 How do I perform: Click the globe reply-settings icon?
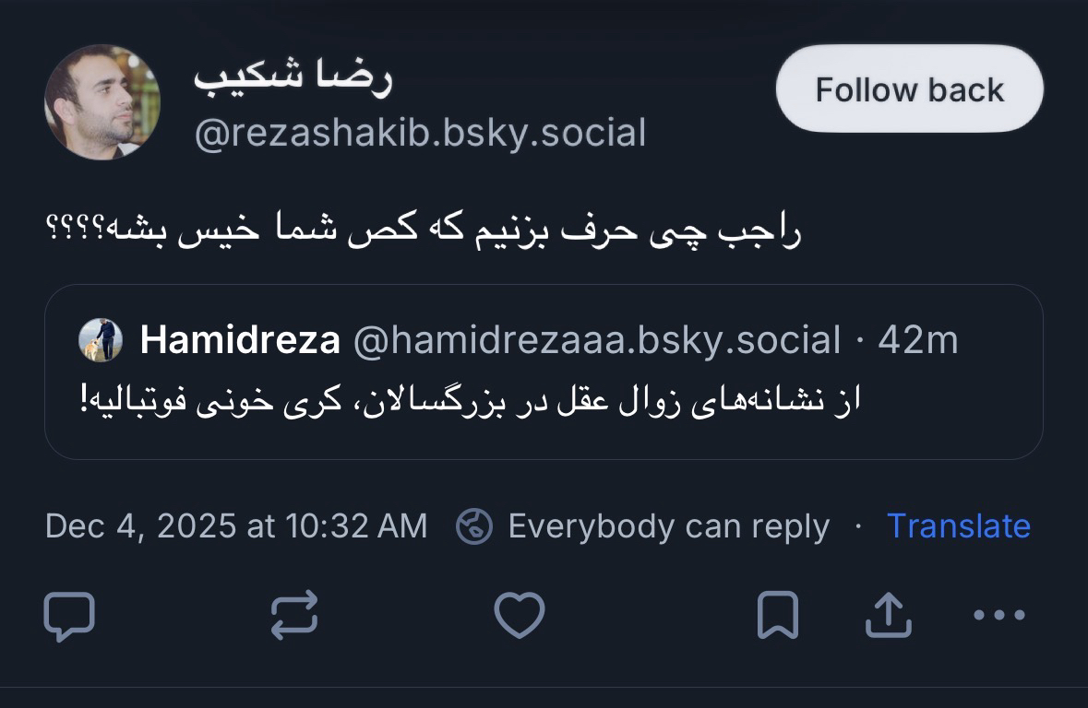474,526
